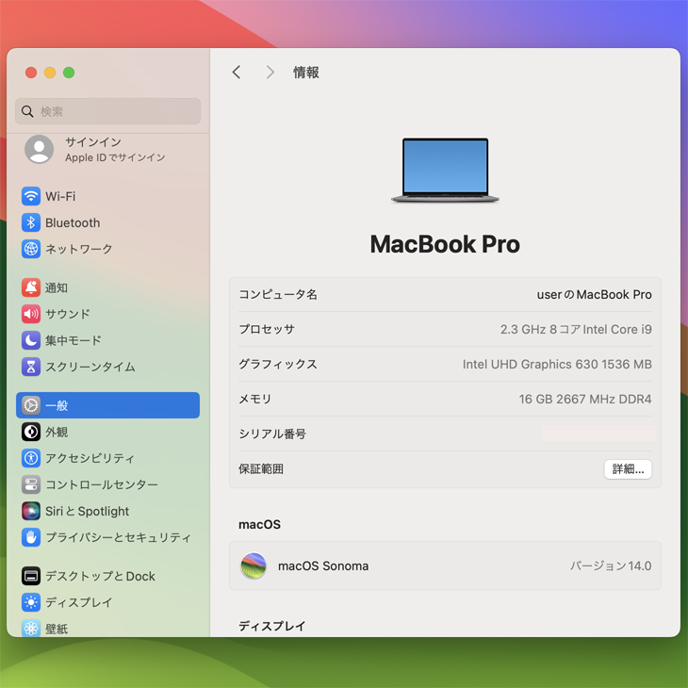Select 外観 in the sidebar
Viewport: 688px width, 688px height.
[x=57, y=432]
